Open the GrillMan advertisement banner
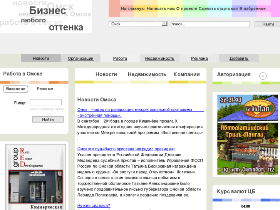The width and height of the screenshot is (280, 210). tap(247, 134)
